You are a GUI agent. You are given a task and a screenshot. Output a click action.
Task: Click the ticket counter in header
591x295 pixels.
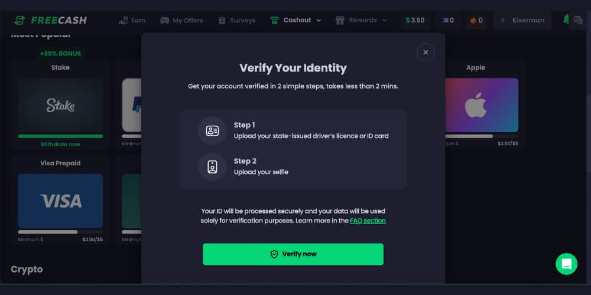tap(447, 20)
